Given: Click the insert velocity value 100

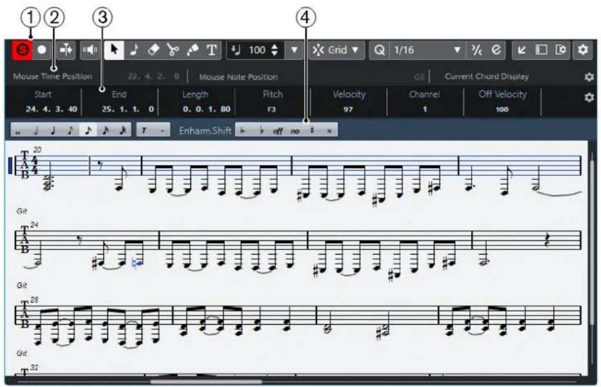Looking at the screenshot, I should click(257, 50).
